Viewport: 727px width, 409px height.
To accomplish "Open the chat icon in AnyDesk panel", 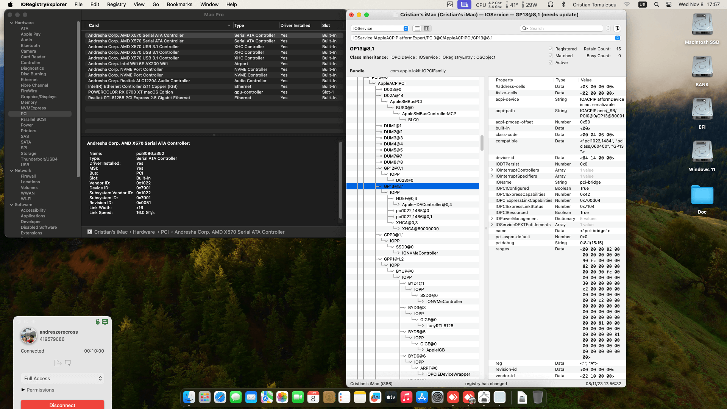I will click(68, 363).
